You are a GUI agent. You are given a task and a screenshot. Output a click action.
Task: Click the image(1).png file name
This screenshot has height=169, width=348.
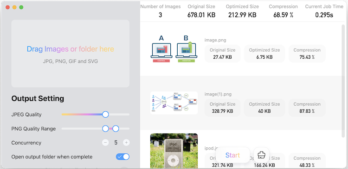(218, 94)
